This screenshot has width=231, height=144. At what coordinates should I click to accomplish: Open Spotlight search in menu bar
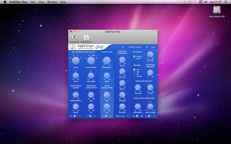click(226, 2)
